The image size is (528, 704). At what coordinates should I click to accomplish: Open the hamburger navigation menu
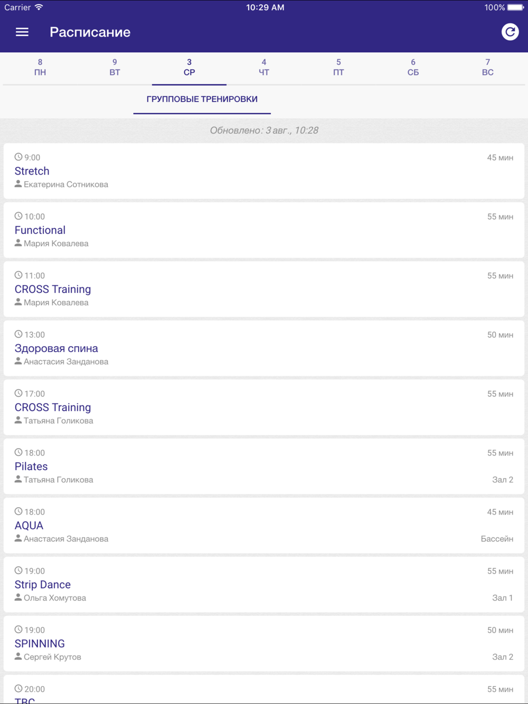(22, 32)
